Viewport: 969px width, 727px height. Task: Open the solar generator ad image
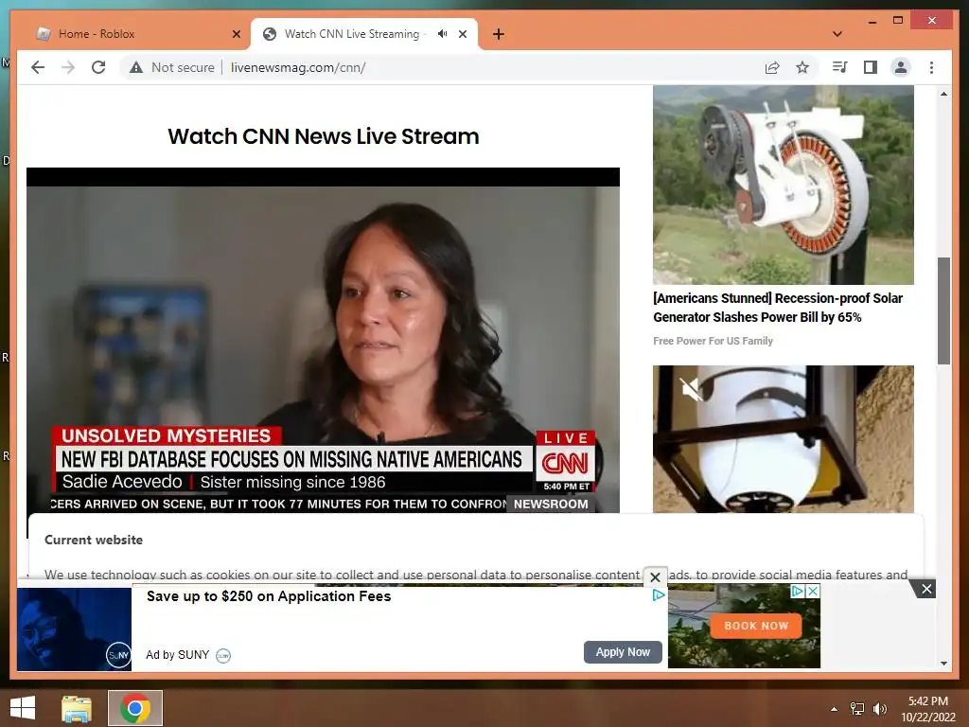(x=783, y=185)
